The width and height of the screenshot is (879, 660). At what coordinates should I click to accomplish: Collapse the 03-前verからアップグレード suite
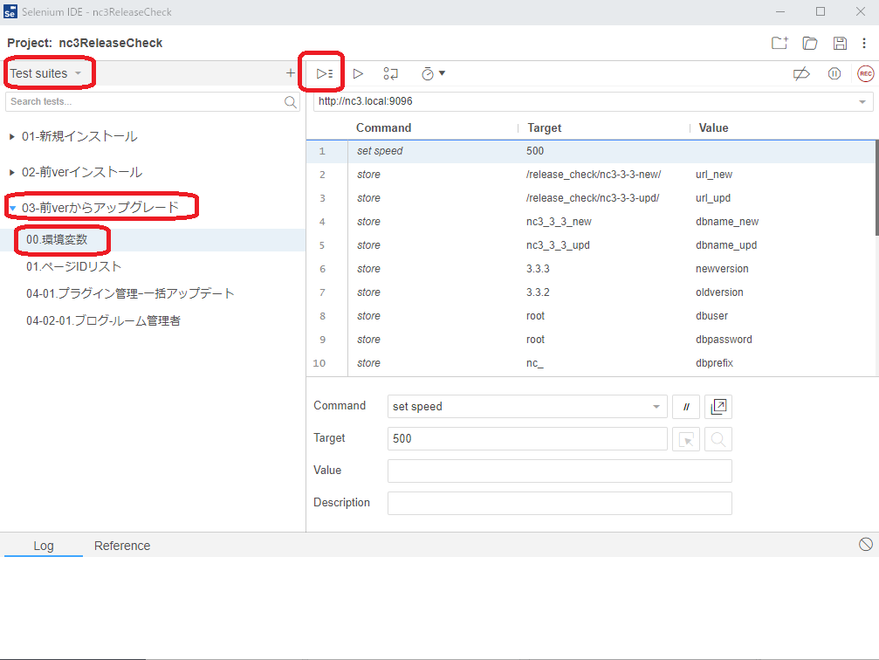click(x=12, y=208)
